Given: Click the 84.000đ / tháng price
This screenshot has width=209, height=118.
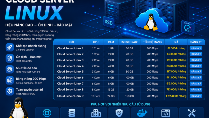Looking at the screenshot, I should (176, 48).
